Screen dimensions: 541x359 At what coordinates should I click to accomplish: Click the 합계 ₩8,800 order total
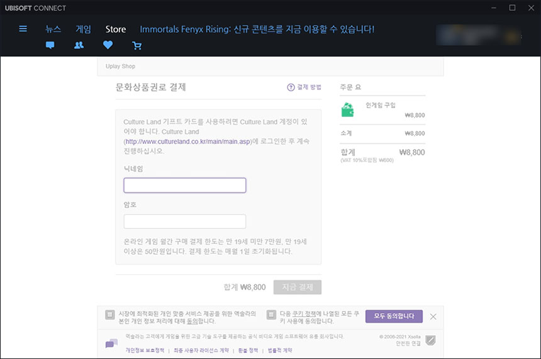(382, 152)
